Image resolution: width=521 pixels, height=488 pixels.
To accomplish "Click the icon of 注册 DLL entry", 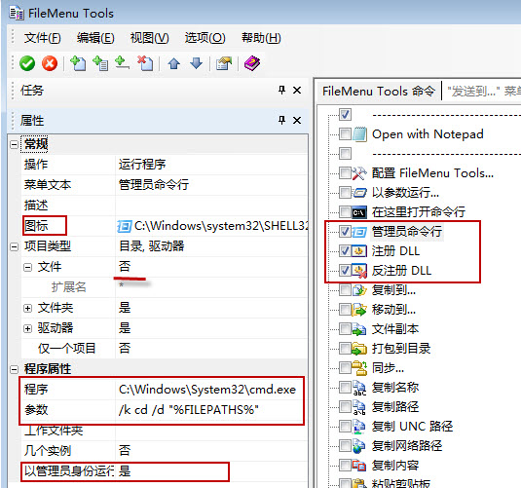I will 359,251.
